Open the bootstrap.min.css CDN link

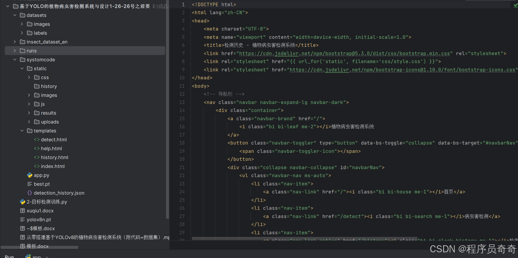[x=344, y=53]
